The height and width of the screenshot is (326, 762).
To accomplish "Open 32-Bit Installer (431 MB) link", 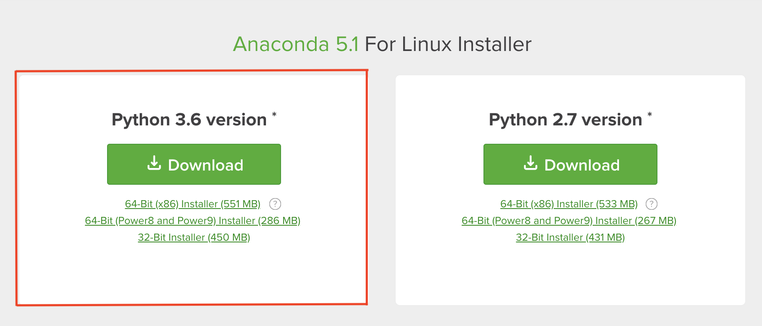I will (570, 237).
